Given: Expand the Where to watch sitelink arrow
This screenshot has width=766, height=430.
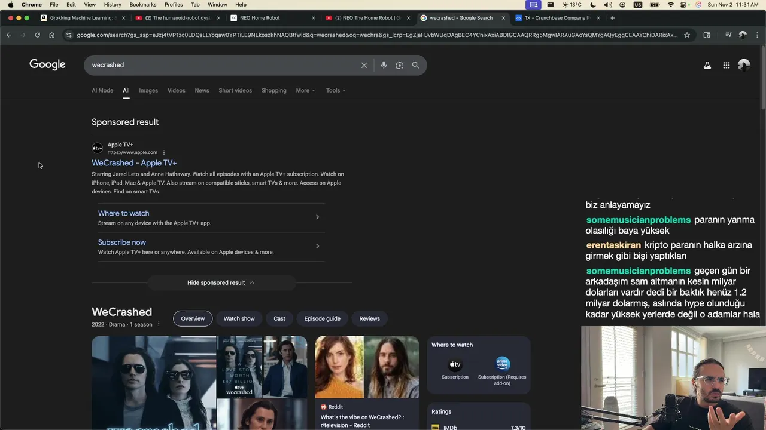Looking at the screenshot, I should point(317,217).
